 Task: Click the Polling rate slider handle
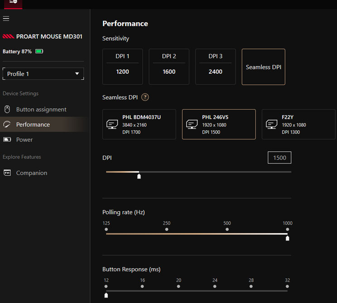pos(287,238)
